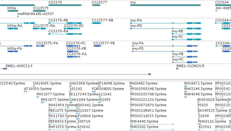Click the Ir60a gene glyph
This screenshot has height=131, width=231.
click(12, 11)
